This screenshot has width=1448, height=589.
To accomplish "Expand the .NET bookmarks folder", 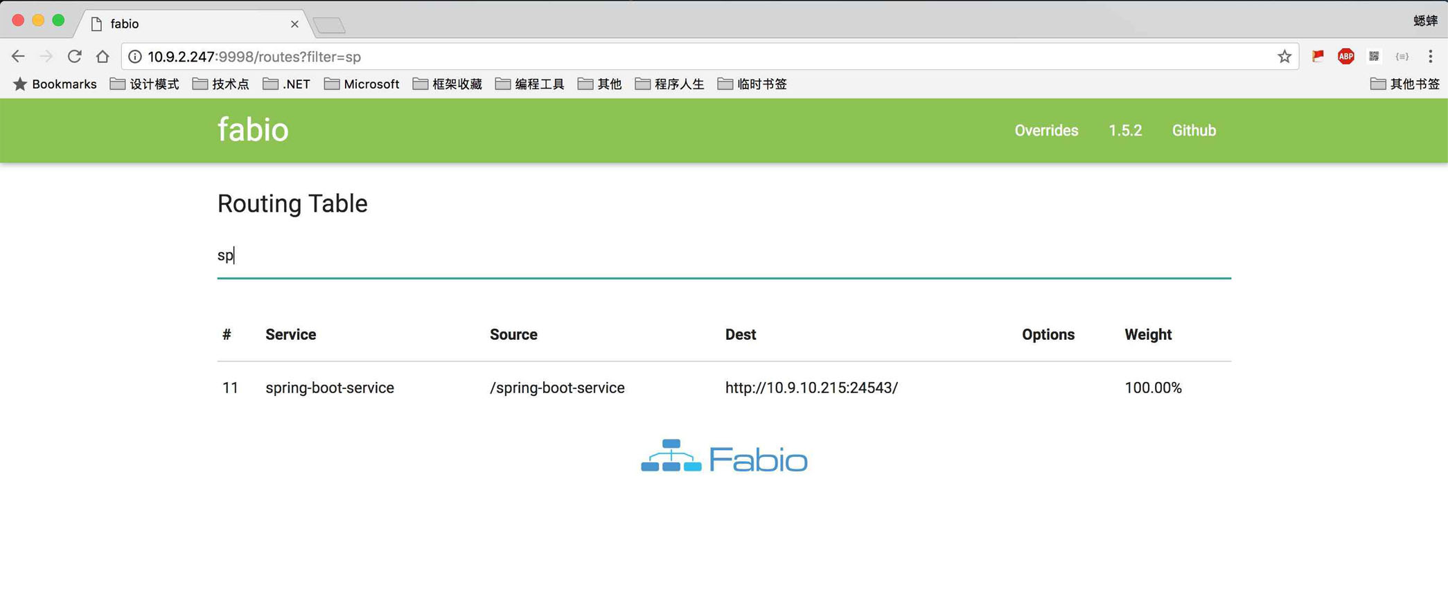I will [287, 84].
